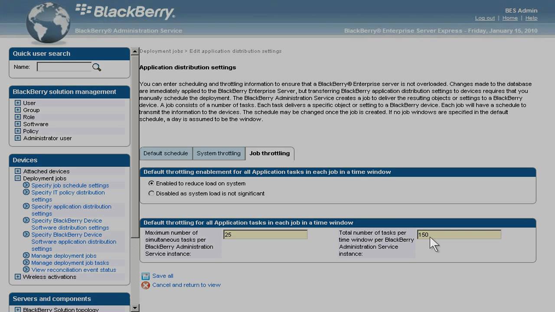Click BlackBerry Solution topology tree label
Viewport: 555px width, 312px height.
[x=61, y=309]
